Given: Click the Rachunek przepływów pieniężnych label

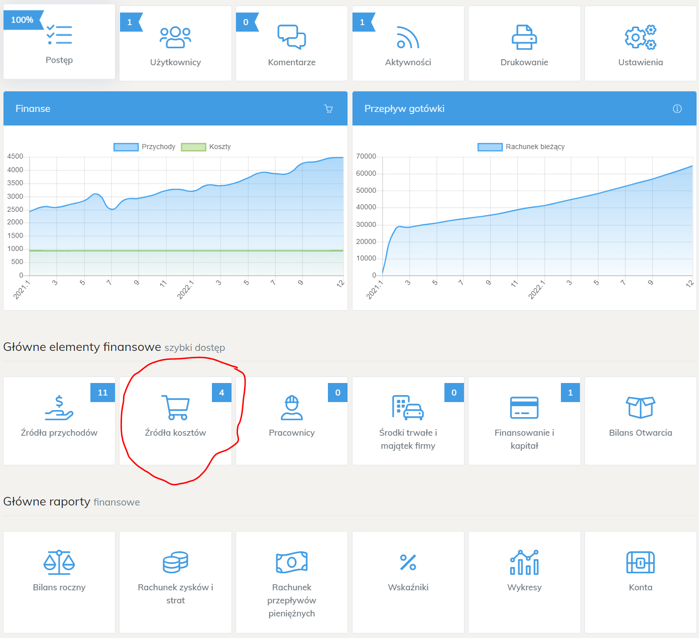Looking at the screenshot, I should pos(292,600).
